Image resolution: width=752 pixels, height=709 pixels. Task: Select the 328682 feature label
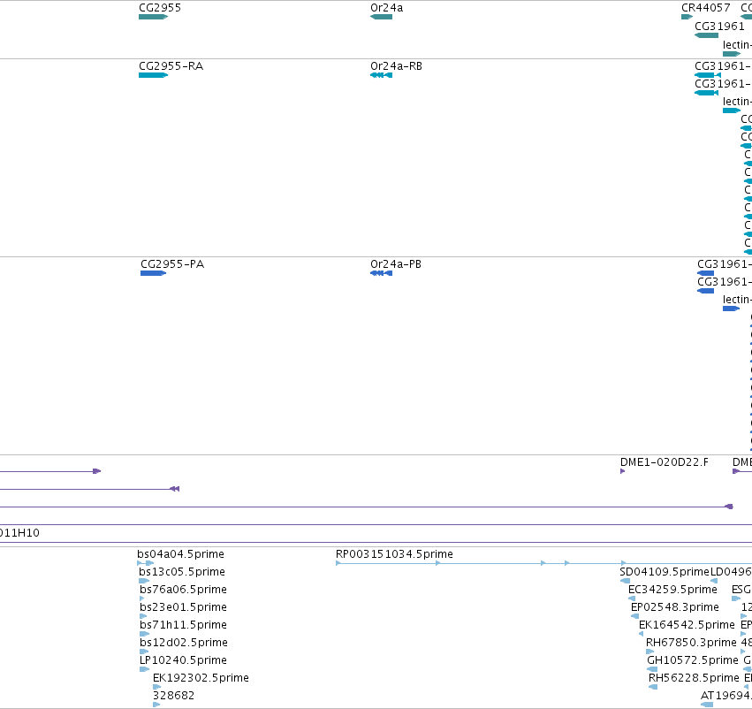pyautogui.click(x=173, y=696)
